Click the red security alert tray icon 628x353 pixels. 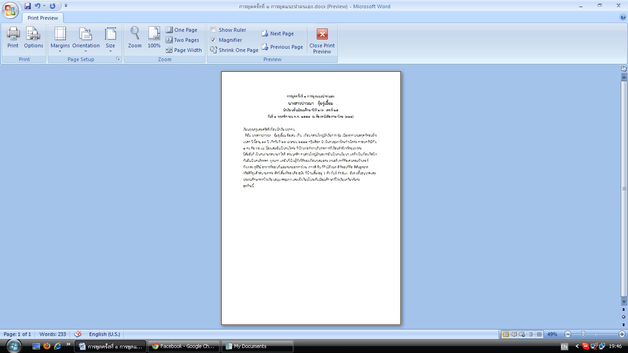[x=585, y=346]
